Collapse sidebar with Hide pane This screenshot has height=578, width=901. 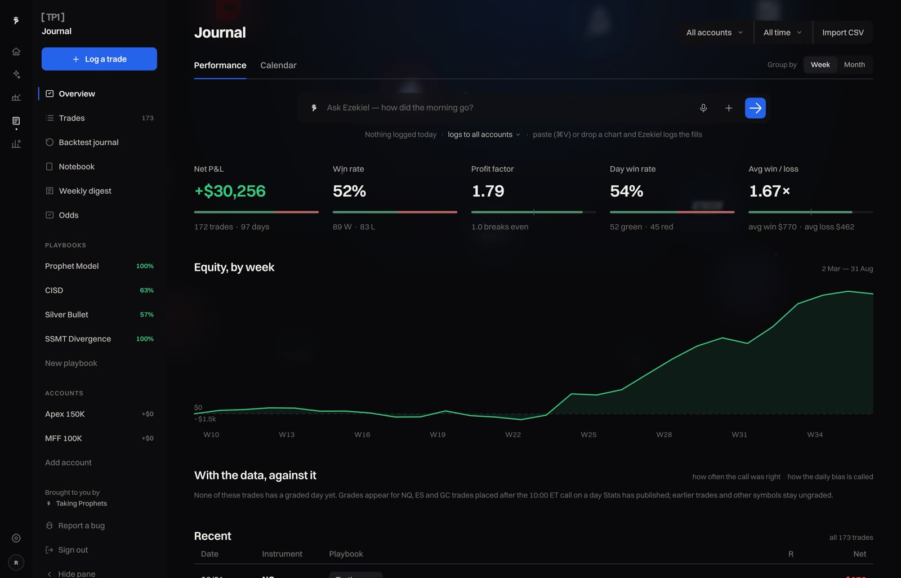tap(71, 573)
